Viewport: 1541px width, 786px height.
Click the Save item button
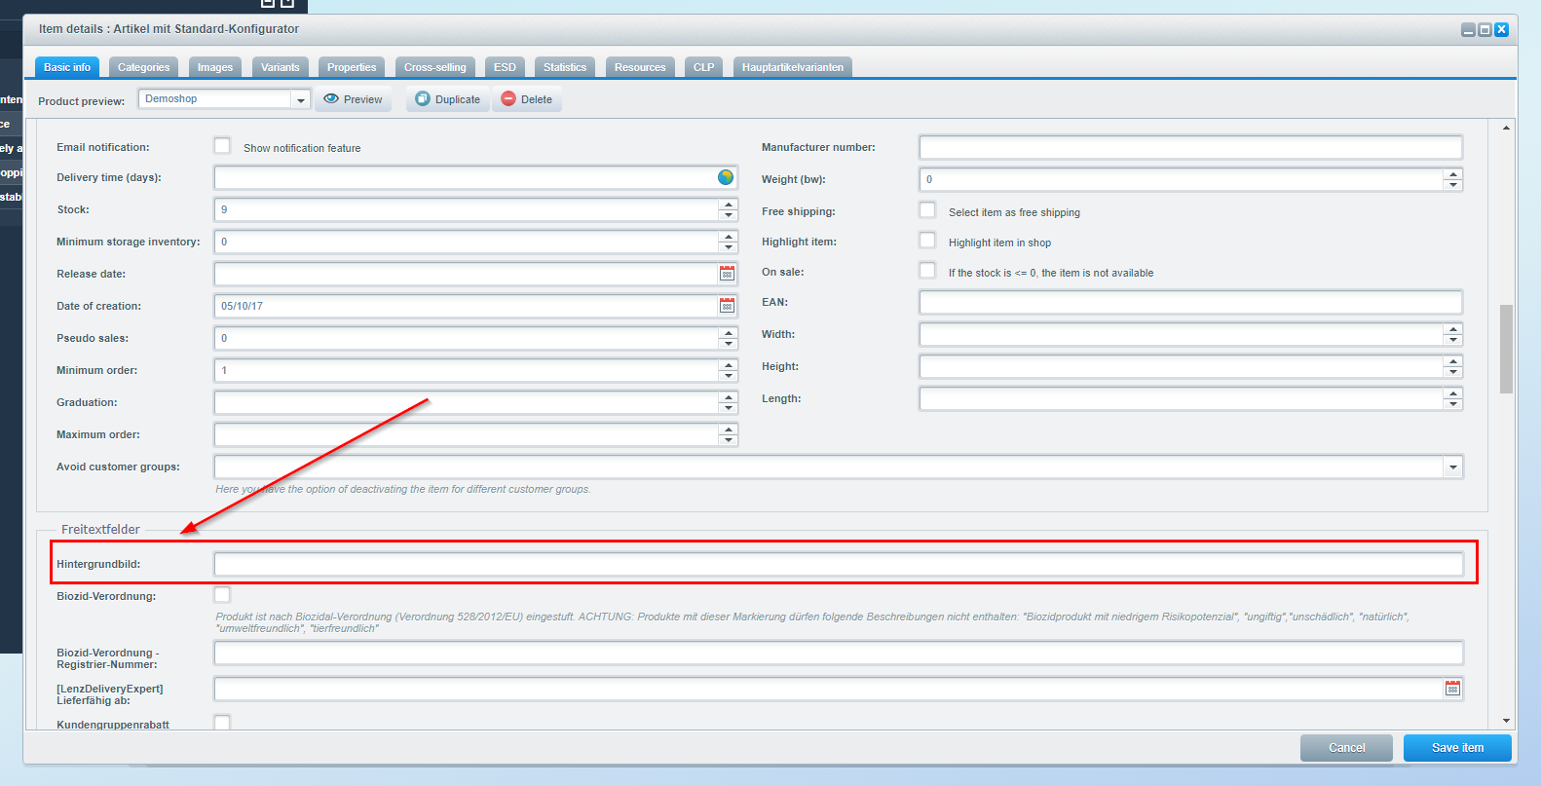[1457, 748]
